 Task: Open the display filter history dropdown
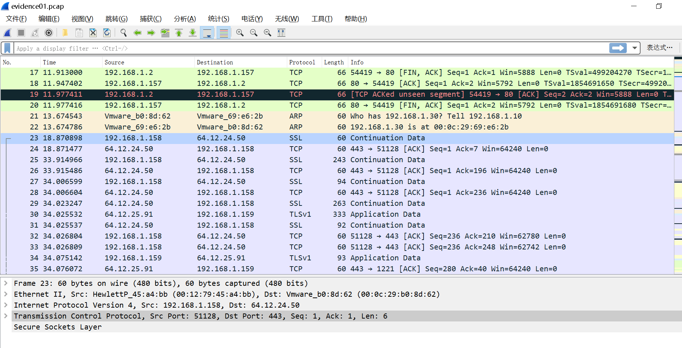pyautogui.click(x=634, y=48)
